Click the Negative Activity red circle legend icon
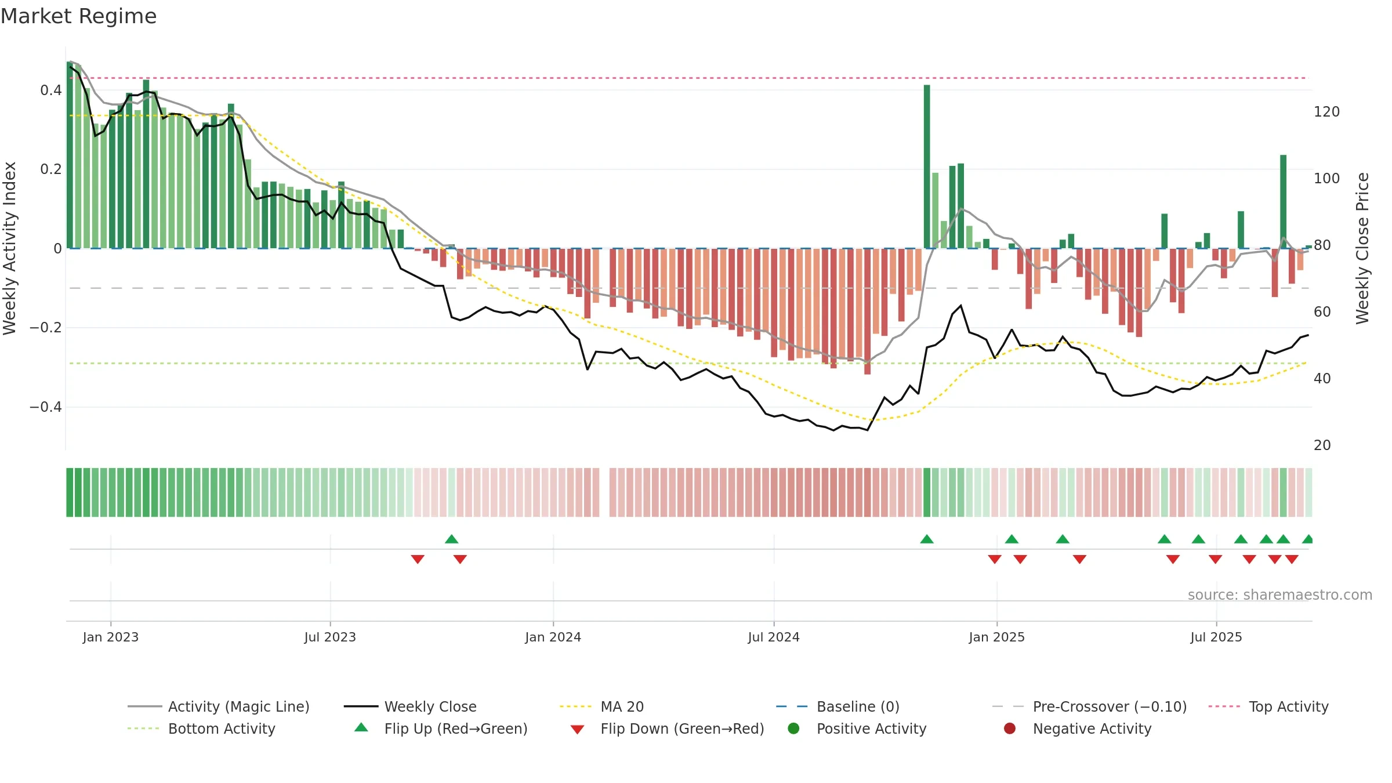Image resolution: width=1392 pixels, height=783 pixels. pyautogui.click(x=1010, y=728)
